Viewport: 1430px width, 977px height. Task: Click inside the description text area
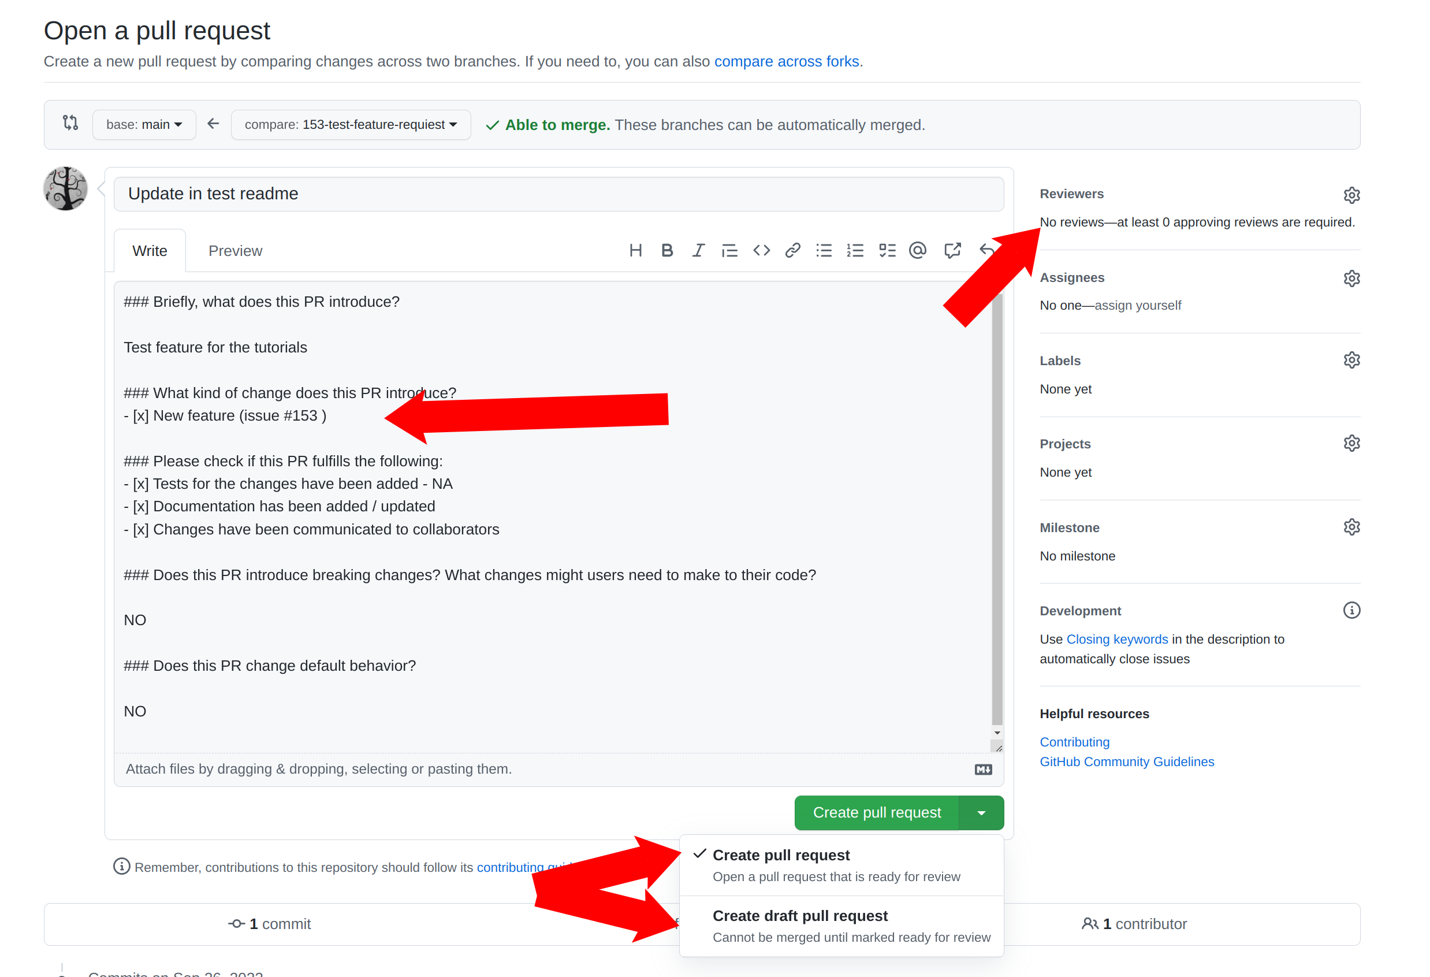pyautogui.click(x=553, y=517)
